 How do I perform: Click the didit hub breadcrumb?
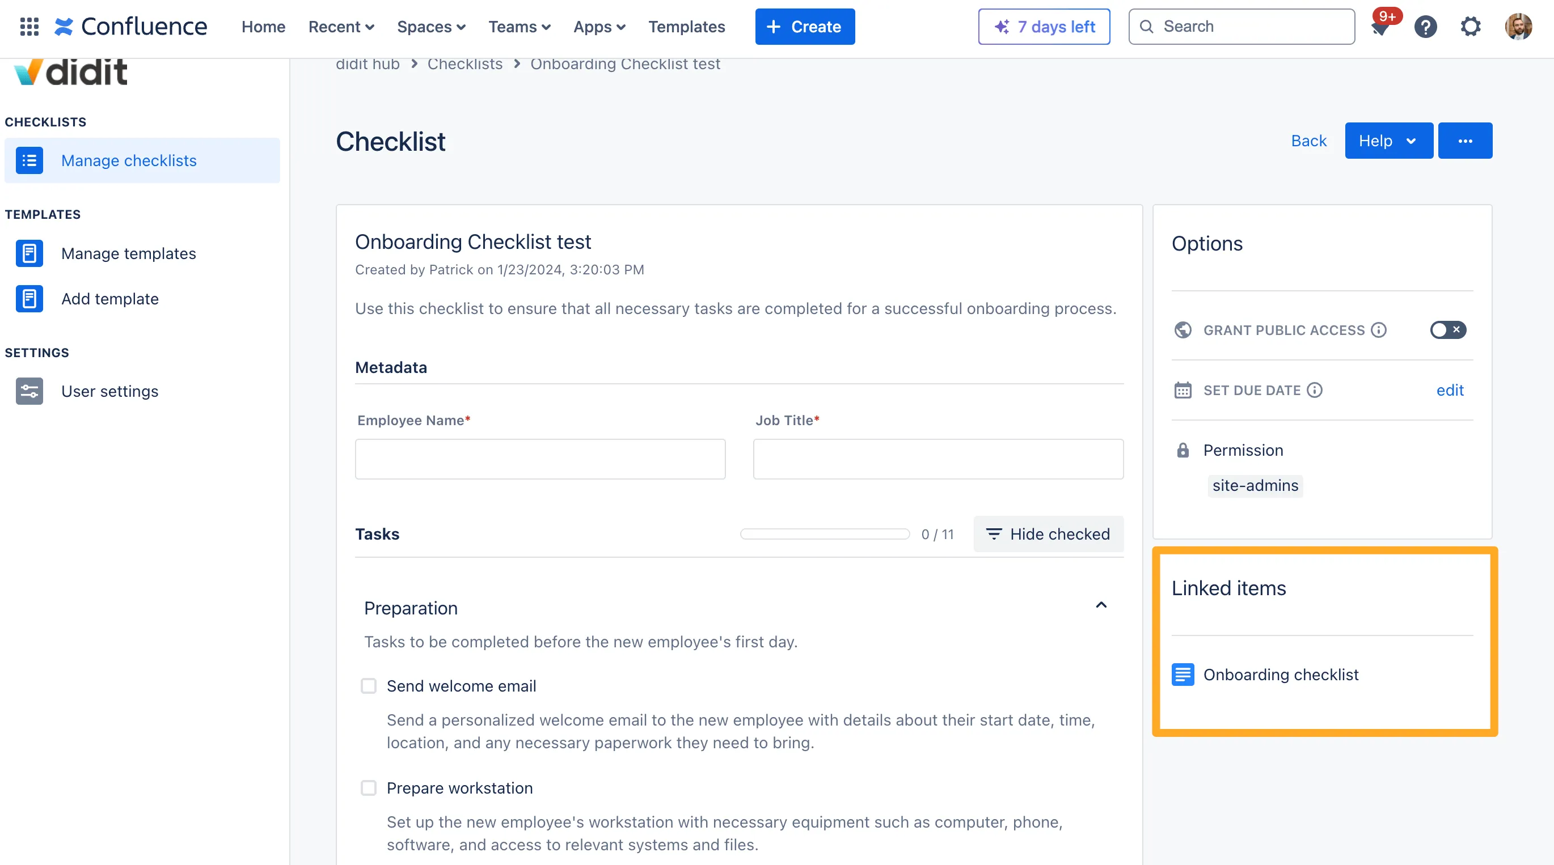(x=368, y=64)
